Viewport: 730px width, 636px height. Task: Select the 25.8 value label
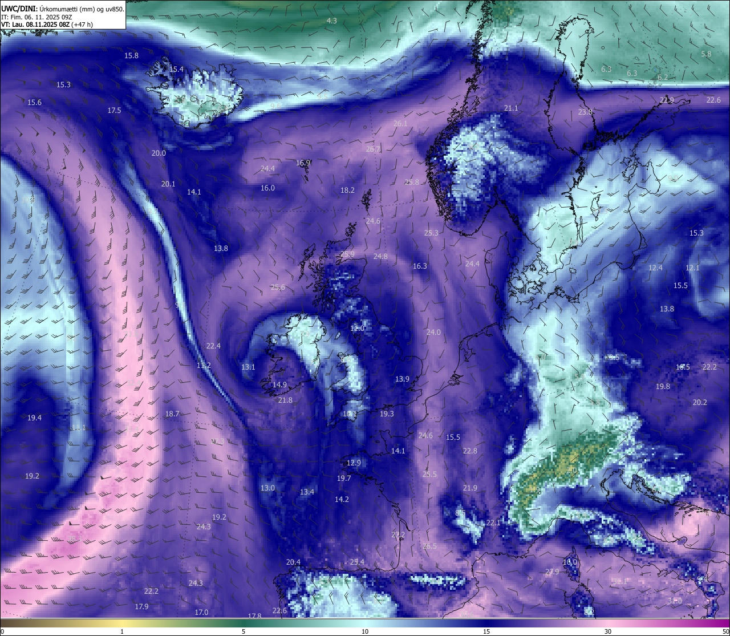412,182
